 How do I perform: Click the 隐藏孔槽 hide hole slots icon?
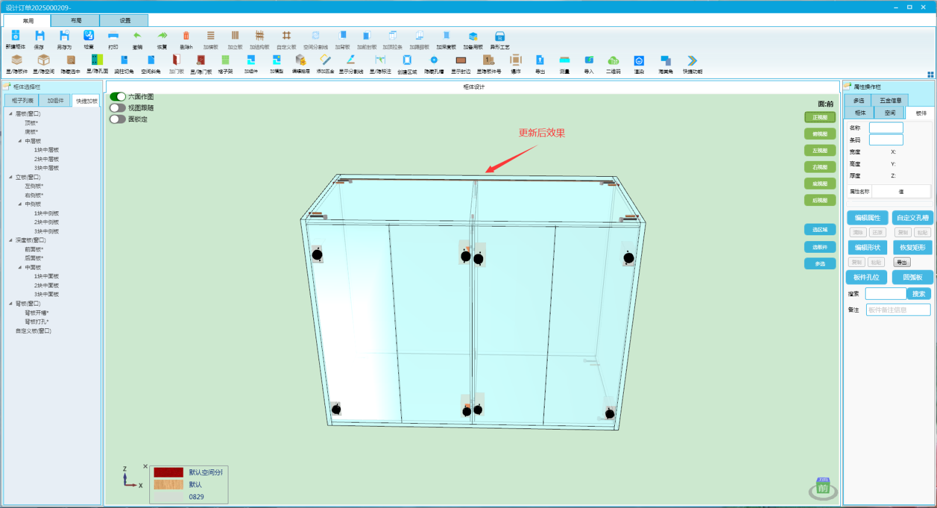tap(434, 60)
